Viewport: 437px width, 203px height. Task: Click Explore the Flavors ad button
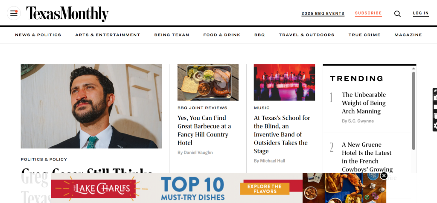pyautogui.click(x=265, y=189)
